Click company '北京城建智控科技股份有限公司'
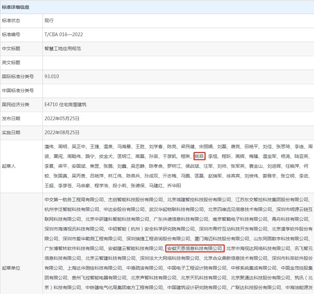The width and height of the screenshot is (314, 294). click(x=199, y=200)
